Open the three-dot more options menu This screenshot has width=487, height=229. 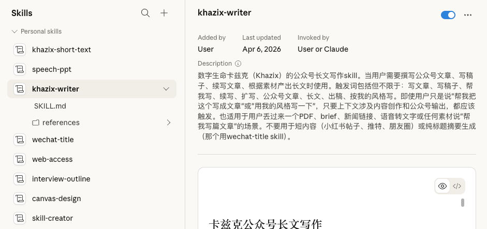468,15
